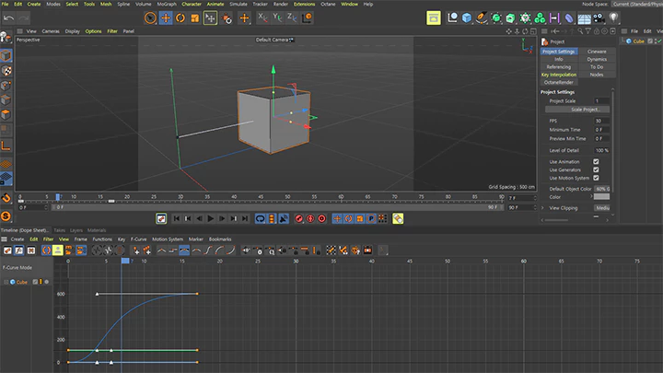The width and height of the screenshot is (663, 373).
Task: Toggle Use Generators checkbox
Action: point(596,169)
